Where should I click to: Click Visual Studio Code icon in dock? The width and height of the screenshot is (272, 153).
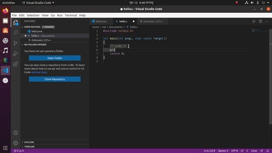point(6,71)
